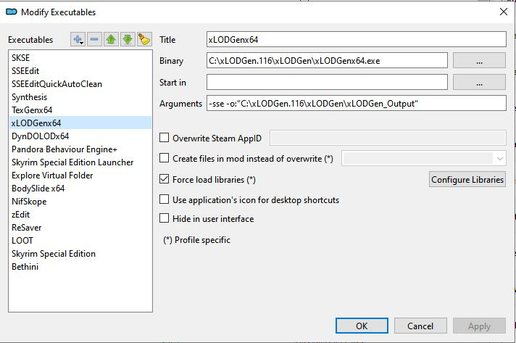Image resolution: width=516 pixels, height=343 pixels.
Task: Select DynDOLODx64 entry
Action: tap(80, 136)
